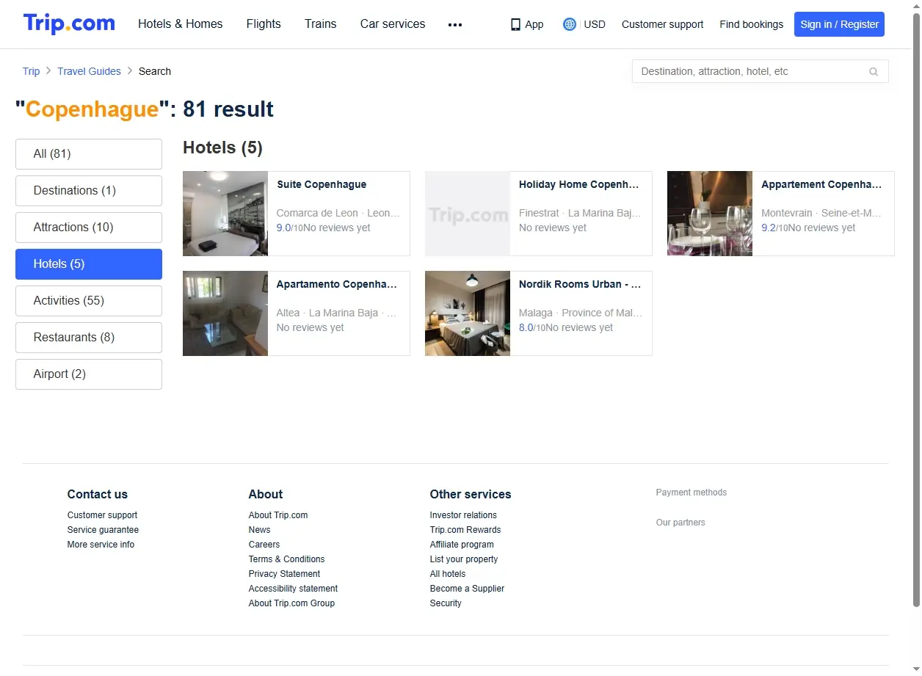Open Apartamento Copenhague thumbnail

click(225, 313)
